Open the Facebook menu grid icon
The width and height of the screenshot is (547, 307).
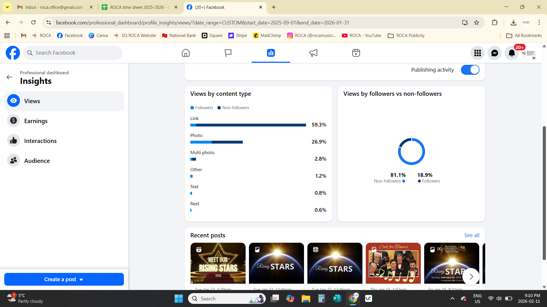click(x=477, y=53)
